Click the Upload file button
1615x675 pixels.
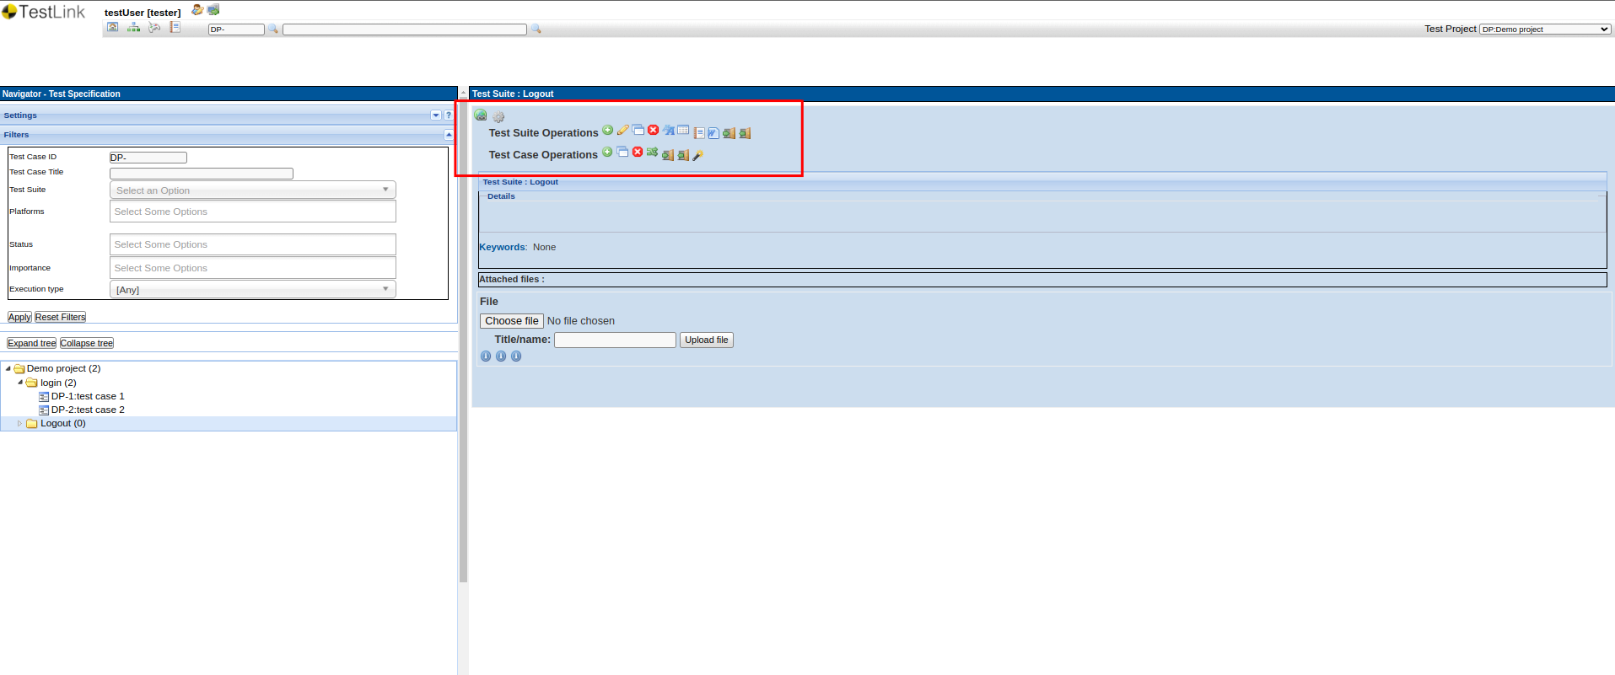coord(706,340)
